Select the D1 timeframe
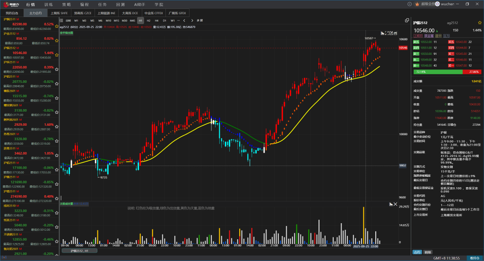Image resolution: width=484 pixels, height=261 pixels. pos(164,21)
